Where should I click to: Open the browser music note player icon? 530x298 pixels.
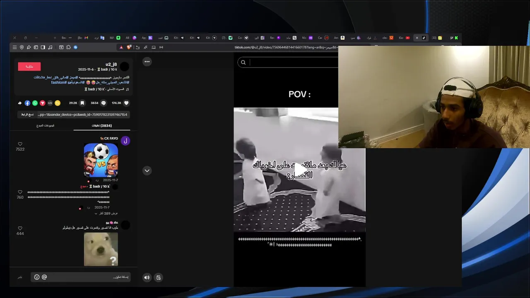[50, 47]
